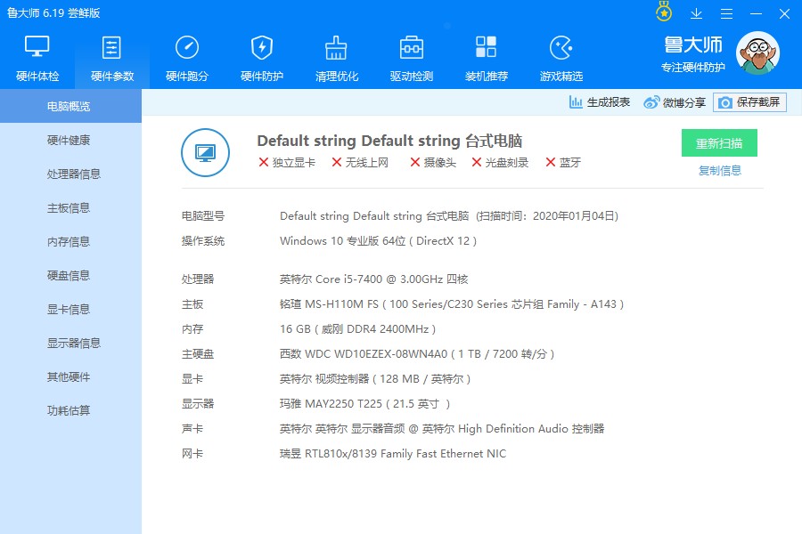Click the processor value Core i5-7400
The image size is (802, 534).
click(373, 279)
